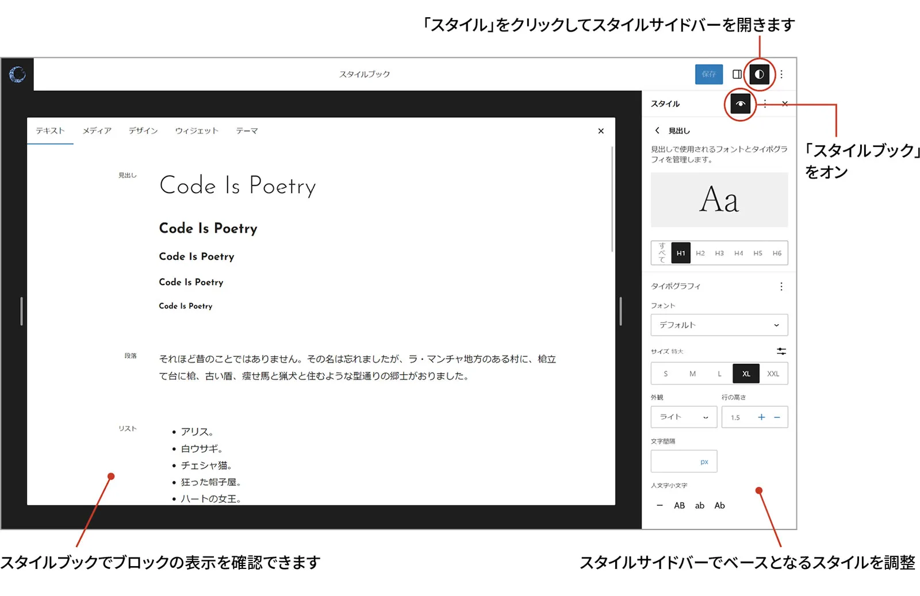
Task: Select the H3 heading level
Action: click(720, 253)
